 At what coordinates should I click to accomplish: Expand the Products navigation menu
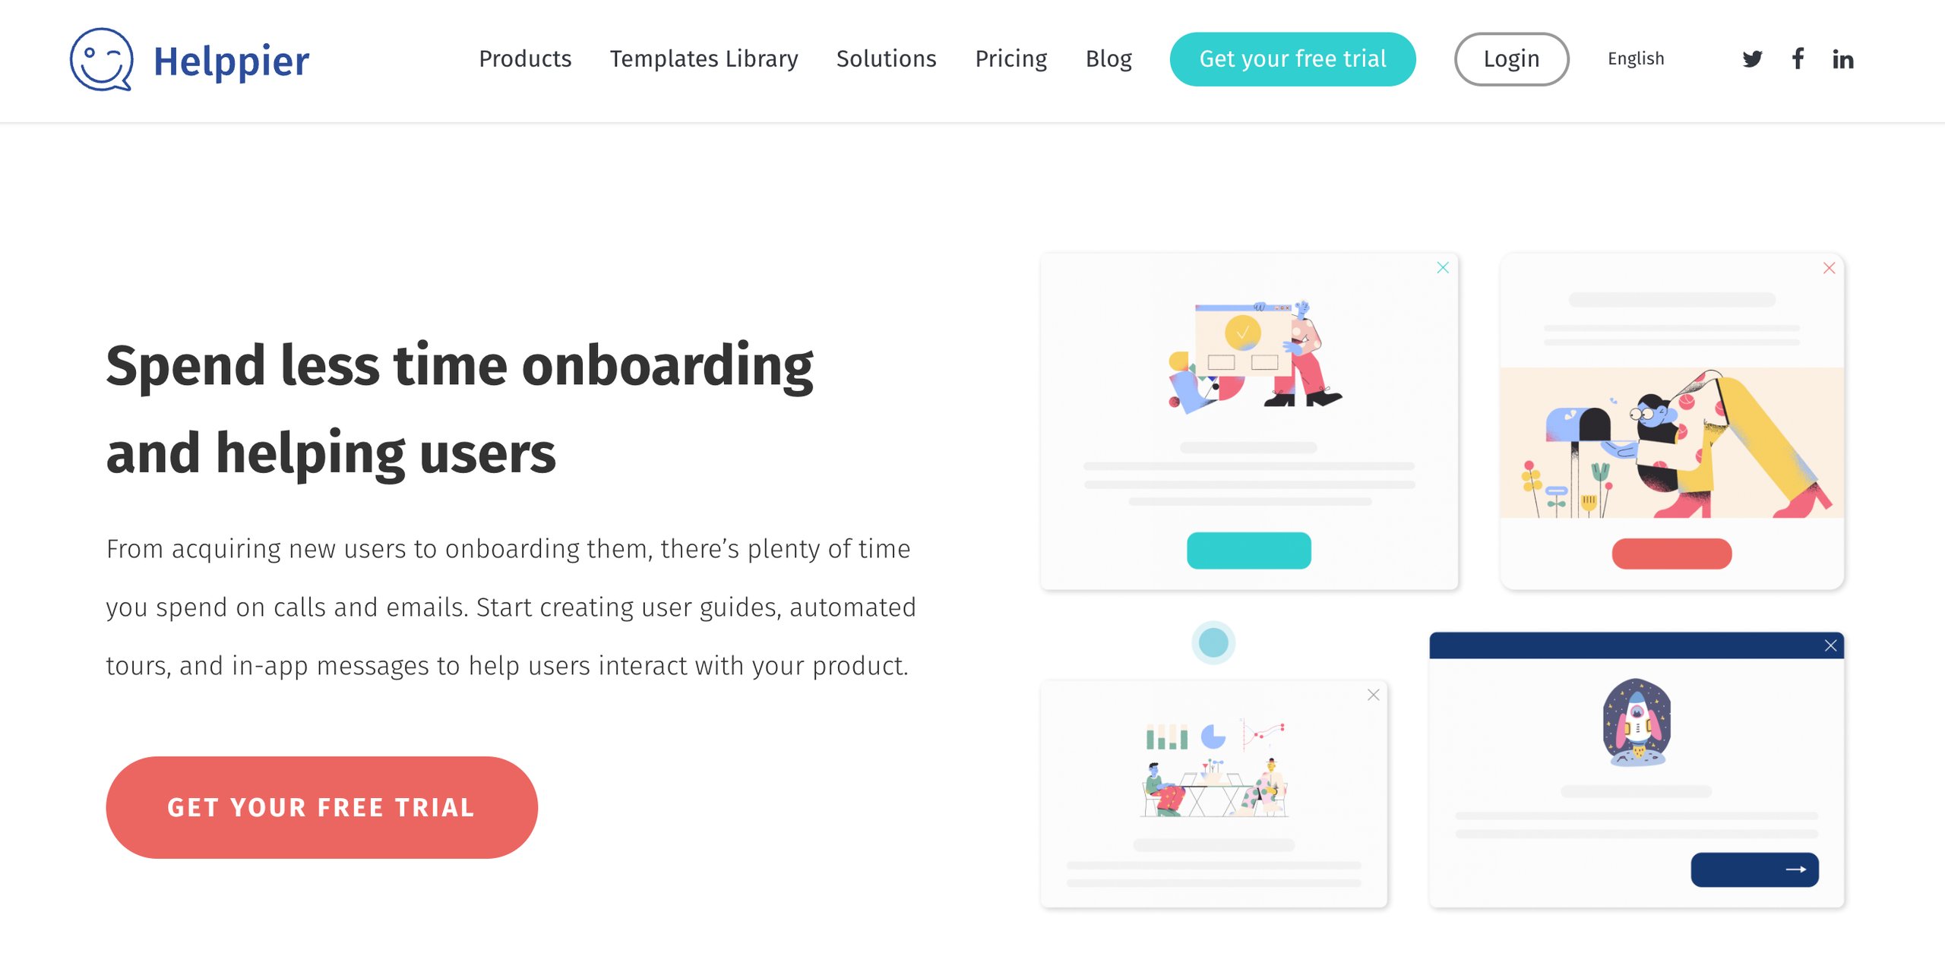coord(523,58)
